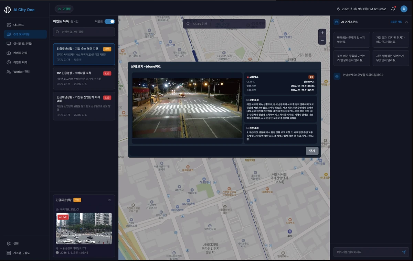Open the notification bell
Viewport: 413px width, 261px height.
click(x=393, y=9)
